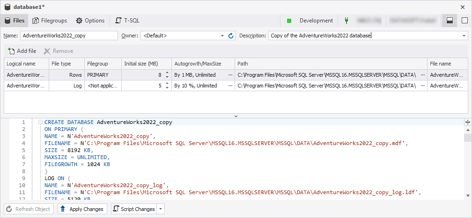The image size is (472, 218).
Task: Collapse the files grid with chevron handle
Action: coord(236,116)
